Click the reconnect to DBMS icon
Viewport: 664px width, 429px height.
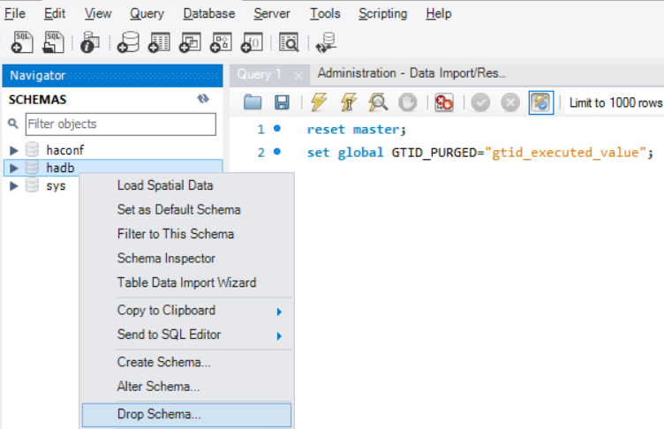(326, 41)
